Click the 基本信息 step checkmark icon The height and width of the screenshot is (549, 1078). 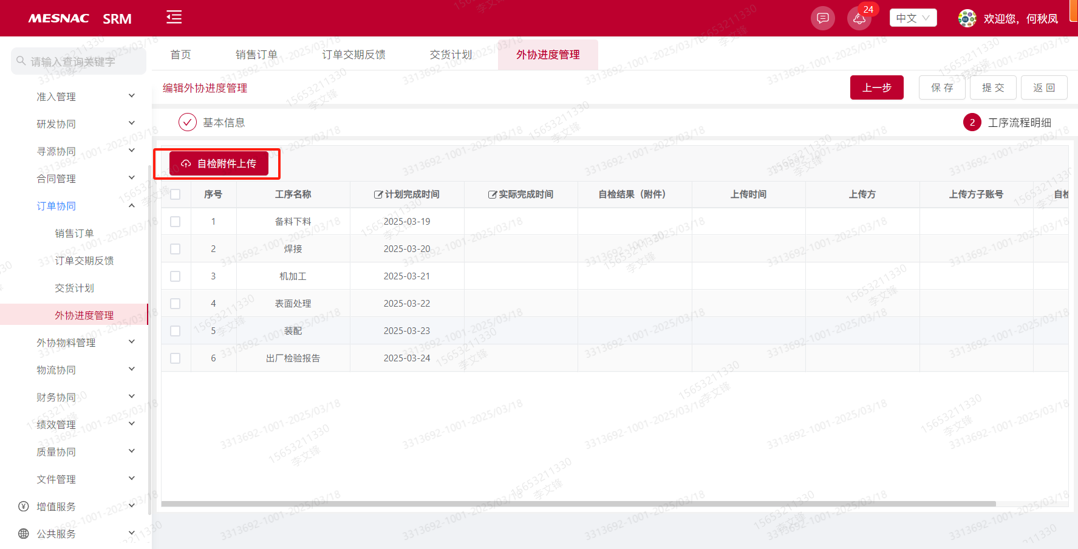click(188, 122)
